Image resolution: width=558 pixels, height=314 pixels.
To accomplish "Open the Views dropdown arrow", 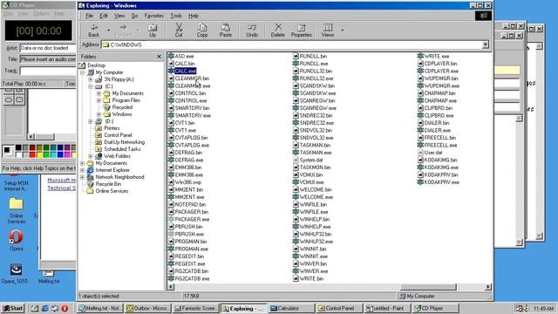I will pos(343,31).
